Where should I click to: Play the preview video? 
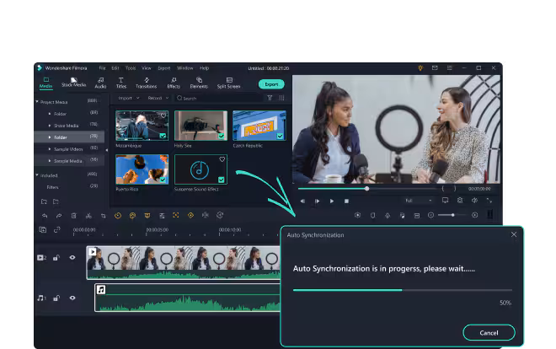(x=332, y=201)
